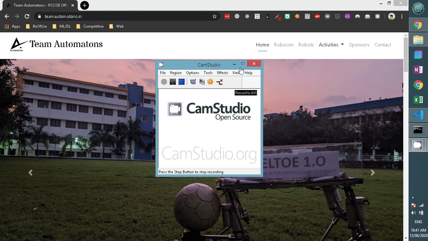The image size is (428, 241).
Task: Click the browser Back arrow
Action: 7,17
